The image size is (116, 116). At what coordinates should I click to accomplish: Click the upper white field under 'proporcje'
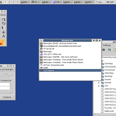(x=5, y=84)
